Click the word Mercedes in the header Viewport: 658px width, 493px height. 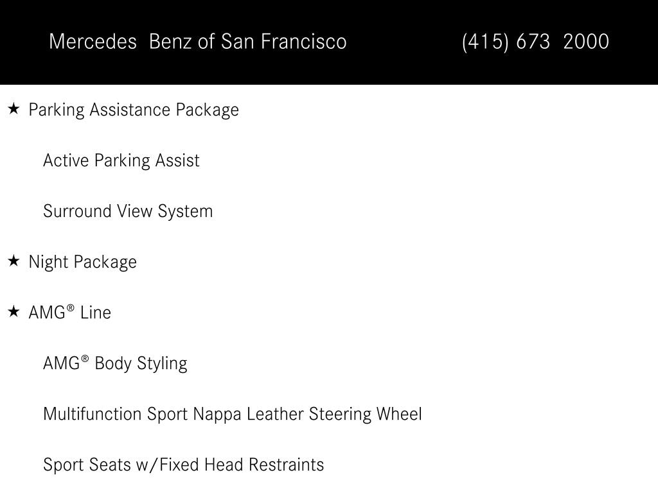click(93, 42)
